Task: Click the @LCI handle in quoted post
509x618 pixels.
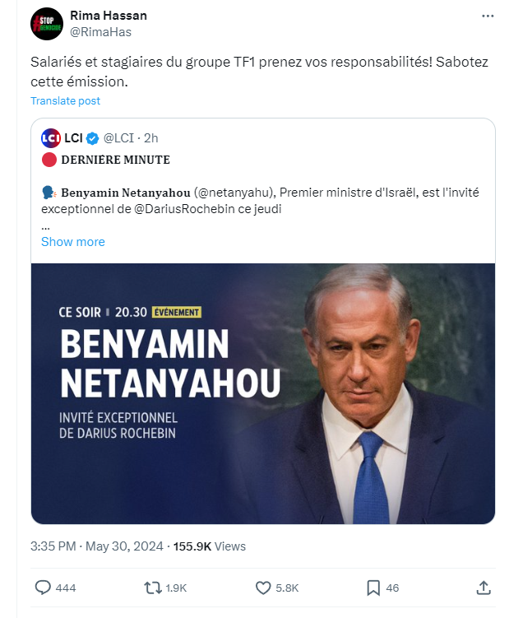Action: [118, 137]
